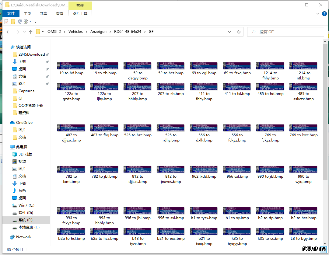Screen dimensions: 329x255
Task: Open the 图片工具 ribbon tab
Action: [80, 13]
